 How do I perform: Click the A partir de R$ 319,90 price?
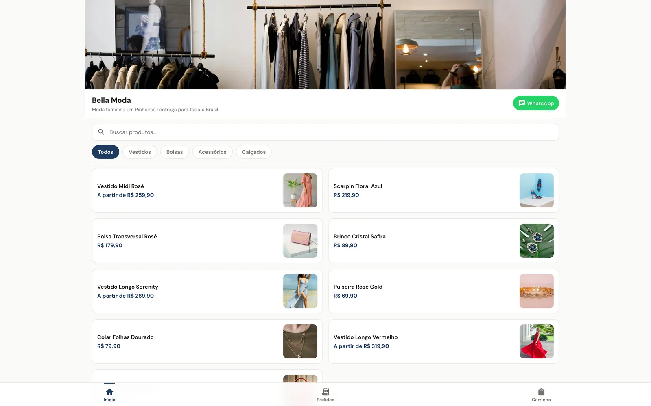pos(361,346)
